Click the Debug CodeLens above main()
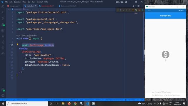 point(25,36)
